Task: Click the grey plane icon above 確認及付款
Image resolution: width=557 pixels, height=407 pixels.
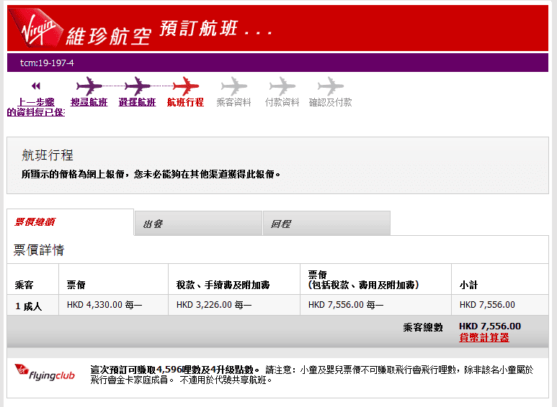Action: coord(330,86)
